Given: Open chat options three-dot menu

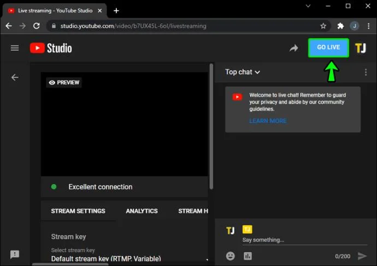Looking at the screenshot, I should pos(366,72).
